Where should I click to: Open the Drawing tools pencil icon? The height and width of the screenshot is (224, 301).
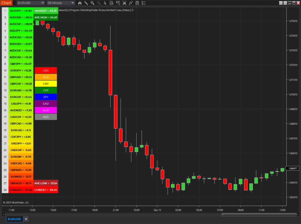coord(86,3)
